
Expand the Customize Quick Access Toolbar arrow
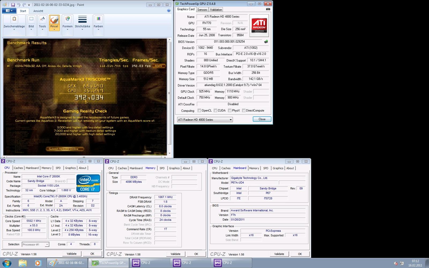(x=29, y=5)
